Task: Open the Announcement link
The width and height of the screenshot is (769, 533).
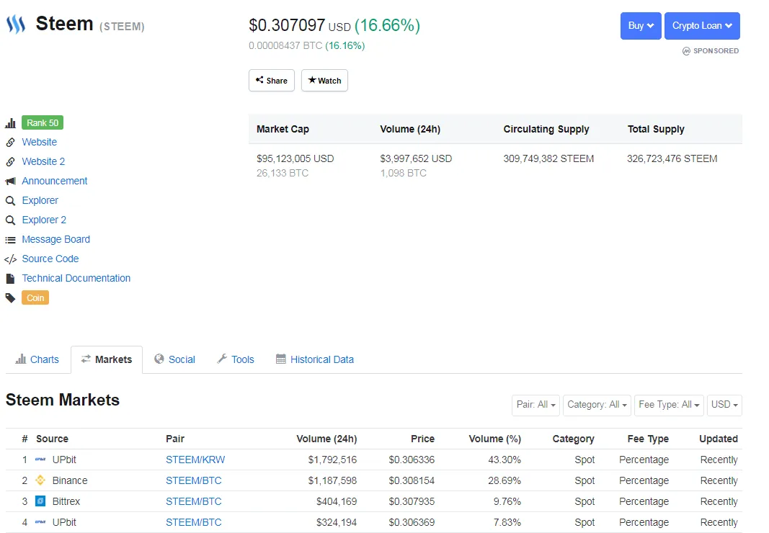Action: [55, 181]
